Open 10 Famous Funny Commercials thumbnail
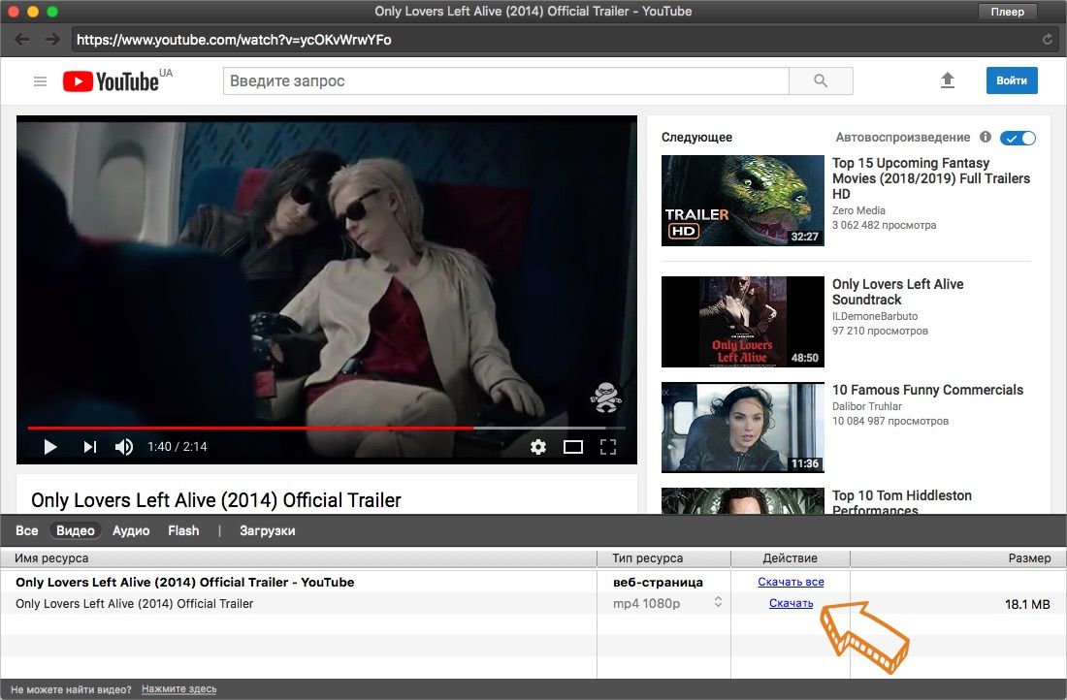 pos(742,428)
